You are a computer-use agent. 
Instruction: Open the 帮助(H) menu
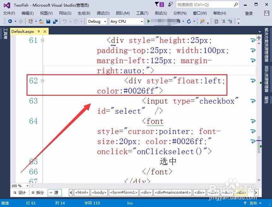point(220,13)
